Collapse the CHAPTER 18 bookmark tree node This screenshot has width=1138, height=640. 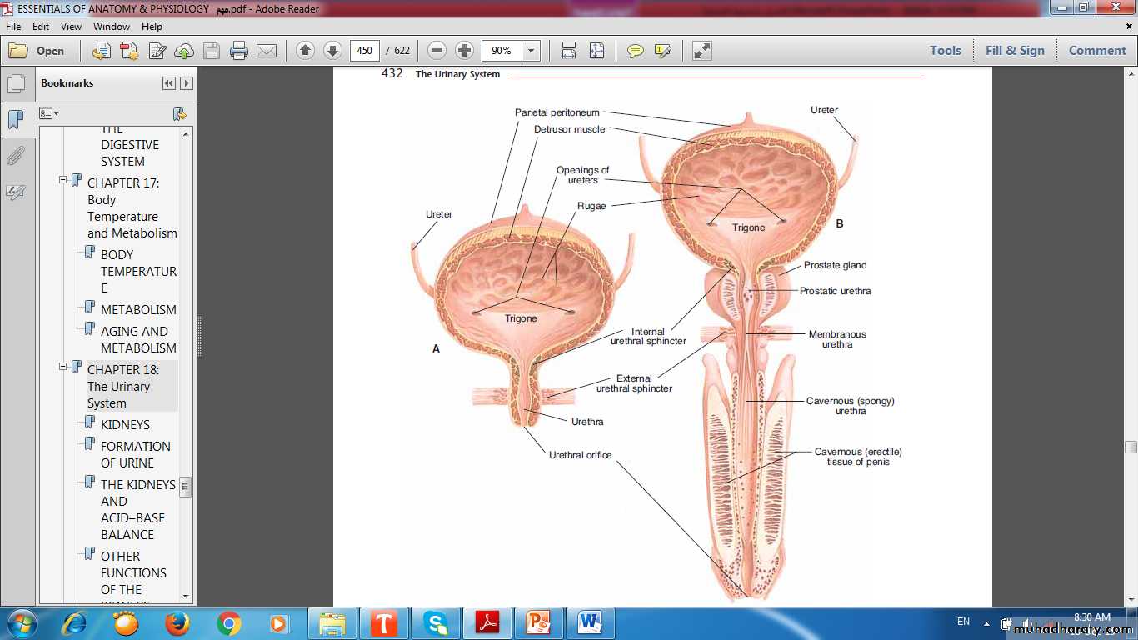62,367
